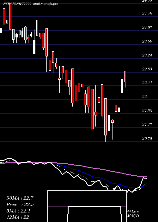
Task: Click the 12MA : 22 readout
Action: point(18,217)
